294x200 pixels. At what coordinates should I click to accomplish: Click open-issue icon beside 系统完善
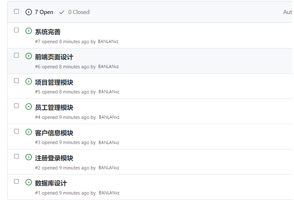29,31
